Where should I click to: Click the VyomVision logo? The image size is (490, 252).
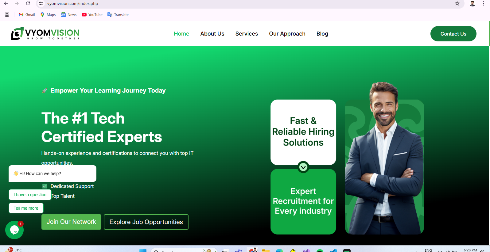(x=45, y=34)
